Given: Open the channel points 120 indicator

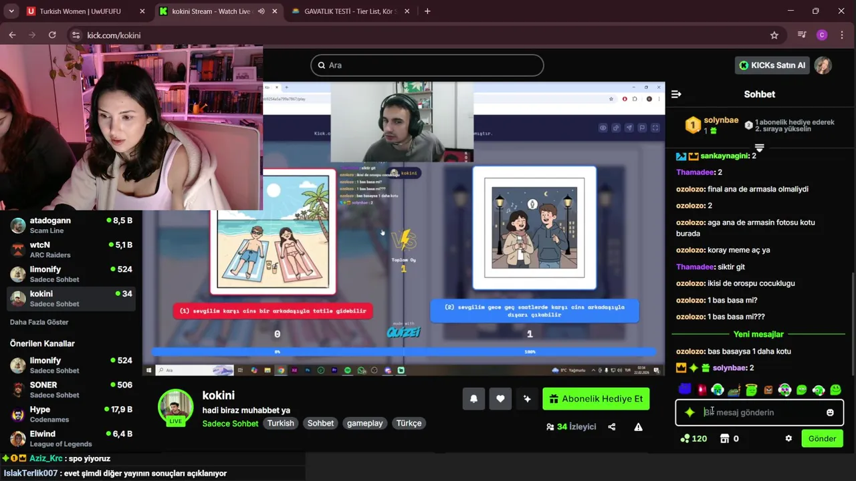Looking at the screenshot, I should [693, 438].
